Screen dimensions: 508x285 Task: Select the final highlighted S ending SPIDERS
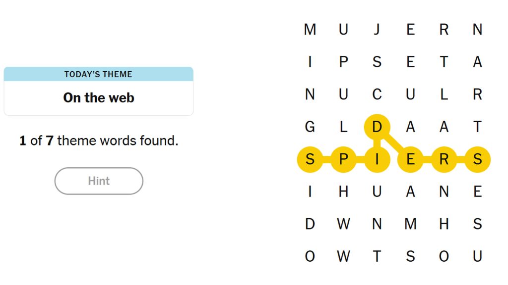[478, 159]
